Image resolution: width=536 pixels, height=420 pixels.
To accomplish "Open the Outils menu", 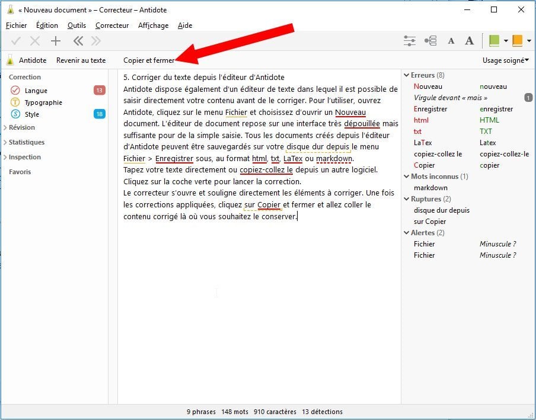I will 76,25.
